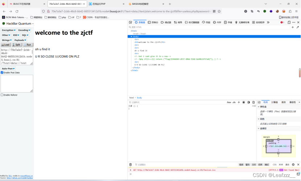Viewport: 301px width, 181px height.
Task: Switch to BUUCTF在线评测 browser tab
Action: [27, 4]
